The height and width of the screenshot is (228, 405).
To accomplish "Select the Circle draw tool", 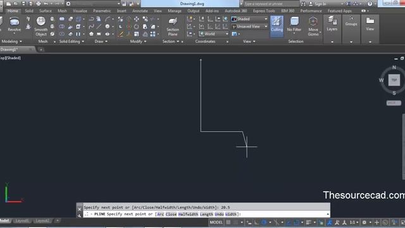I will coord(107,27).
